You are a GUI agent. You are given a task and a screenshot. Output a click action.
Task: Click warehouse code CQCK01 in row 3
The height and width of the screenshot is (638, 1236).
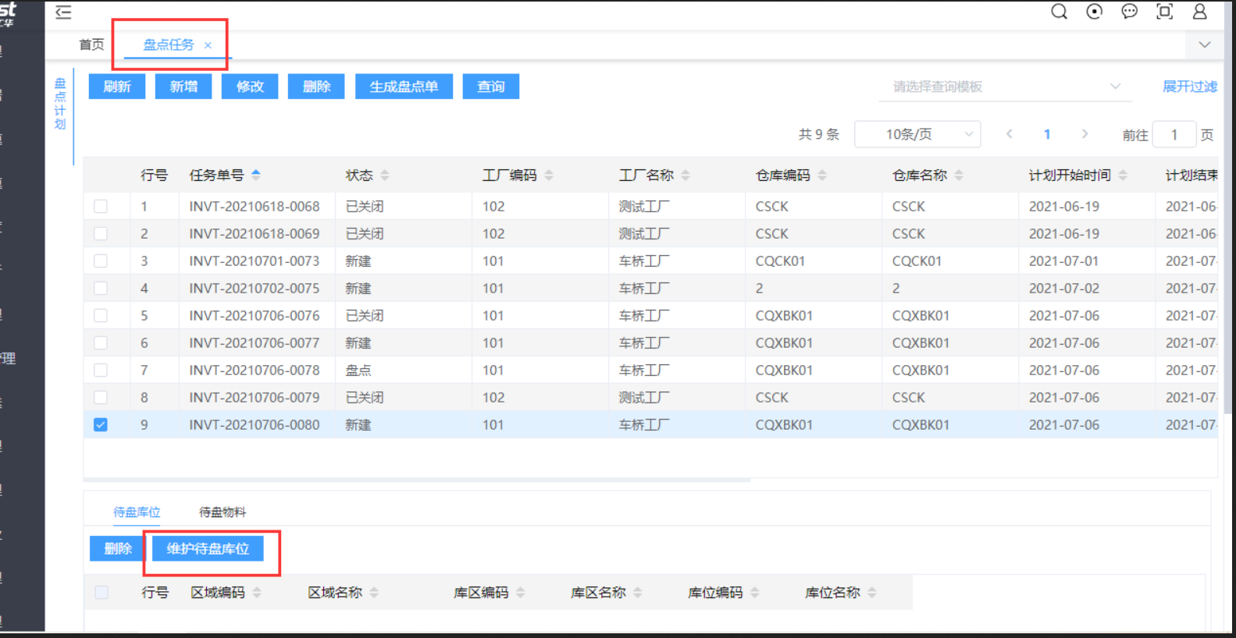[780, 261]
